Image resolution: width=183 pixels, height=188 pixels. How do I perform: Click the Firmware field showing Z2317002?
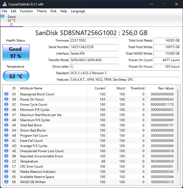pos(94,40)
